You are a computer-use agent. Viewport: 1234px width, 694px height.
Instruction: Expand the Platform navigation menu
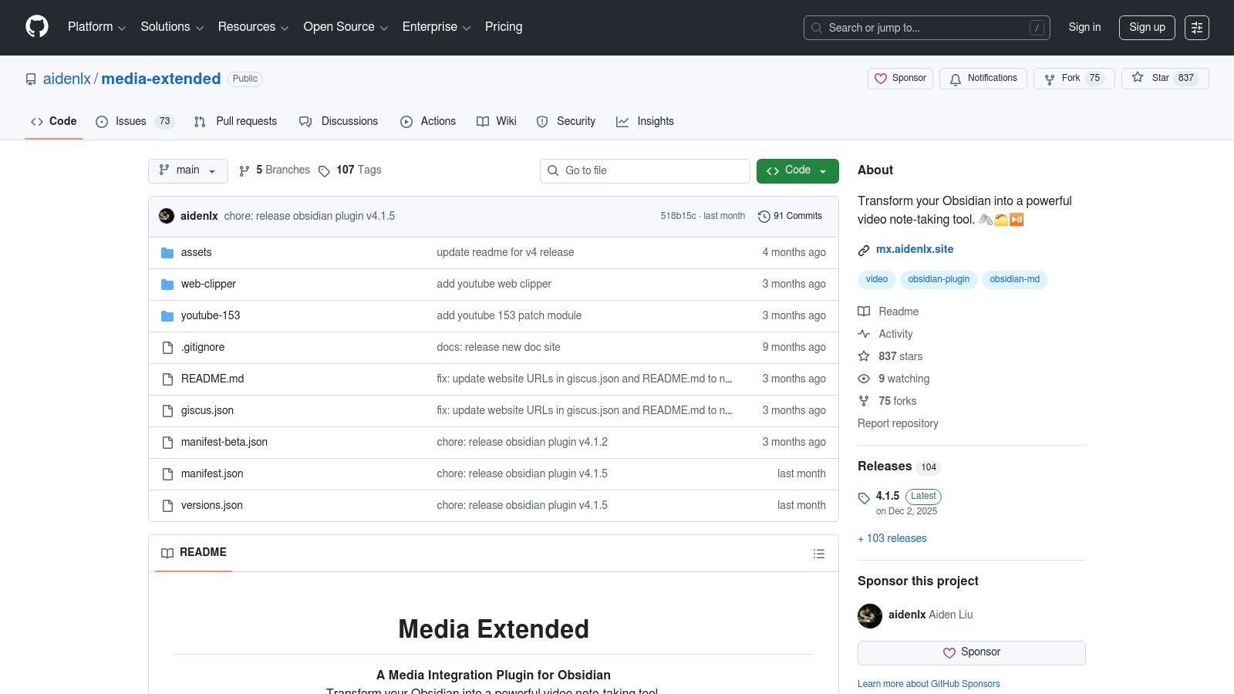click(x=96, y=27)
